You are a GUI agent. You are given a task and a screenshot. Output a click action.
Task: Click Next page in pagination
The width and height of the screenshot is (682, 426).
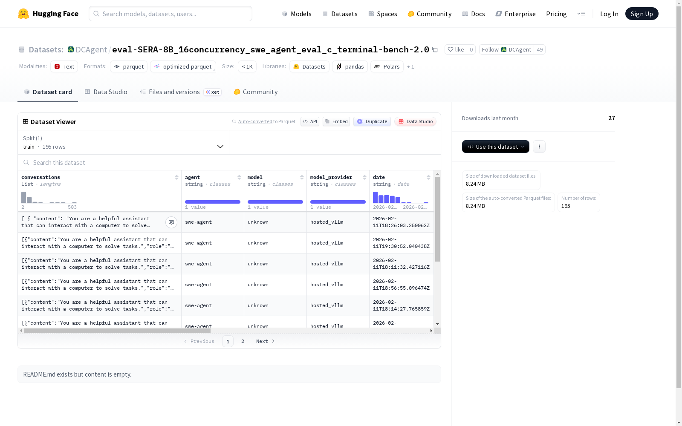(266, 341)
